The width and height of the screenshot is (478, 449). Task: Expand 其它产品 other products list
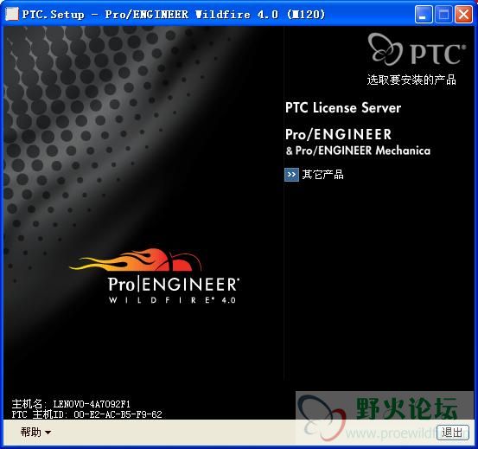[322, 175]
